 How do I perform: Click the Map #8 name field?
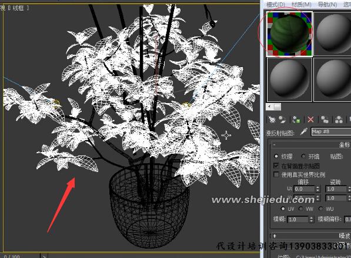pos(331,132)
